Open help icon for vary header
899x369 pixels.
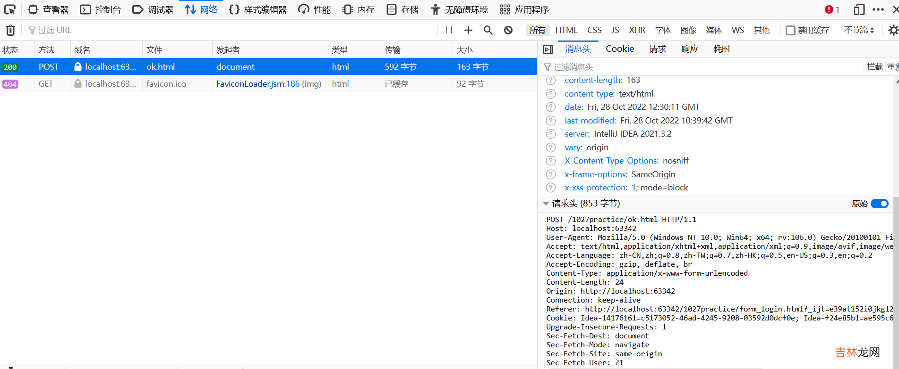click(x=551, y=148)
